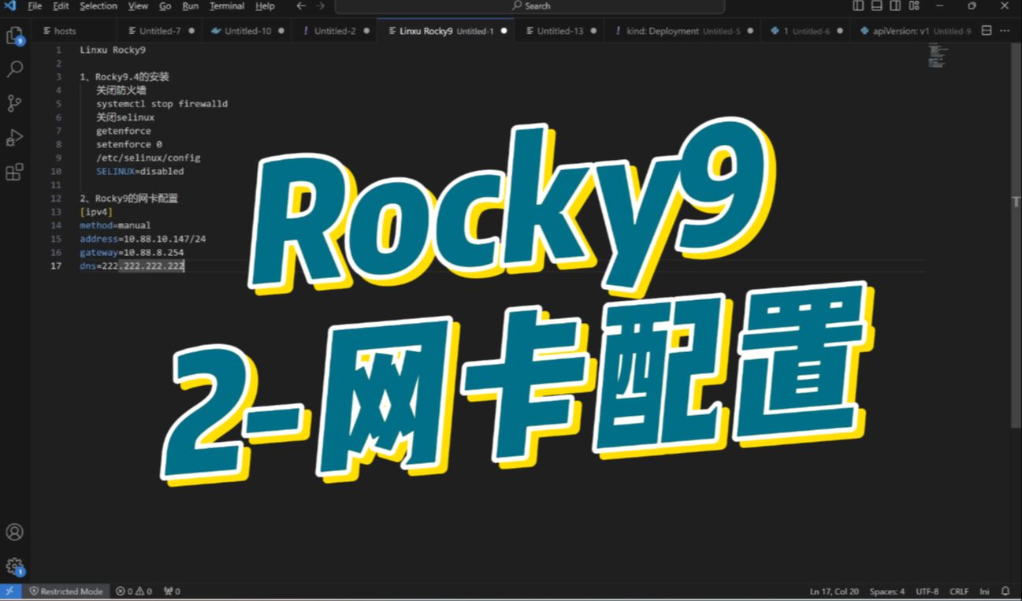The image size is (1022, 601).
Task: Change language mode via Ini
Action: (984, 591)
